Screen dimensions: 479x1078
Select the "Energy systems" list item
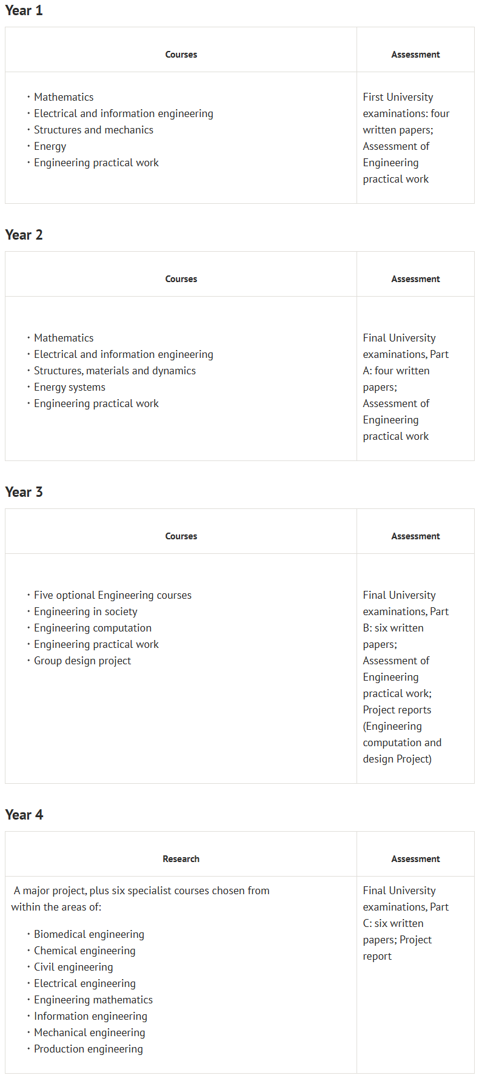[x=70, y=387]
